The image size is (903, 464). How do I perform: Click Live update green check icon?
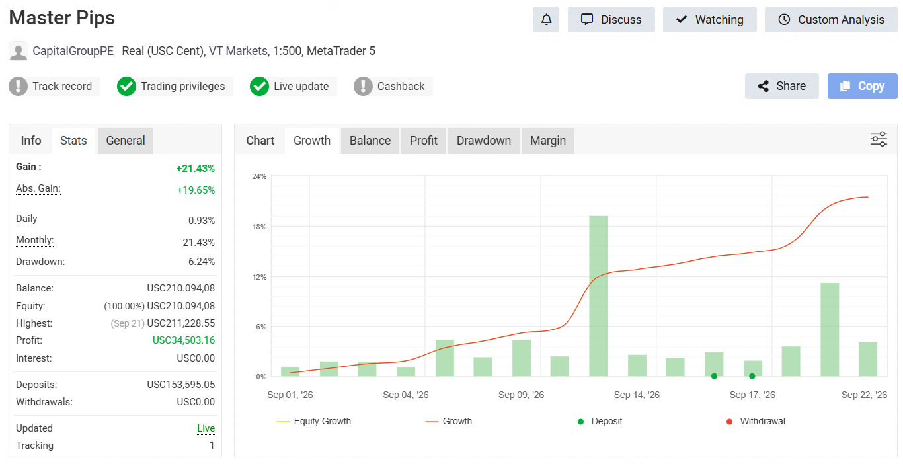(259, 86)
